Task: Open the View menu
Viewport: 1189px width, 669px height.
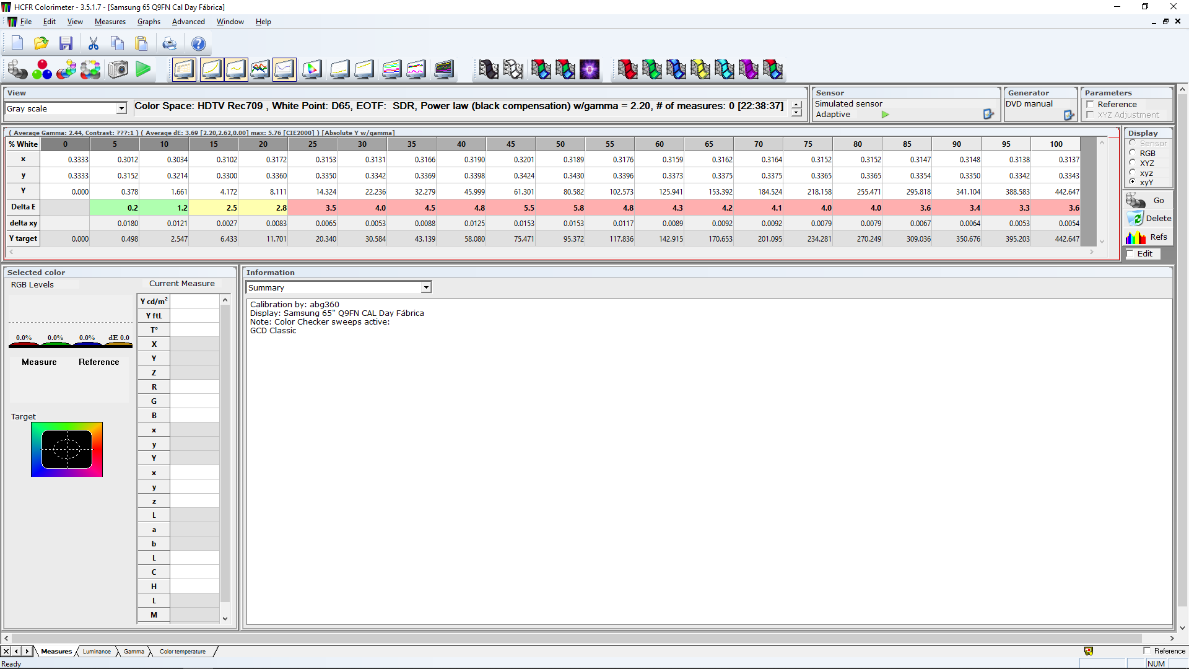Action: click(x=75, y=22)
